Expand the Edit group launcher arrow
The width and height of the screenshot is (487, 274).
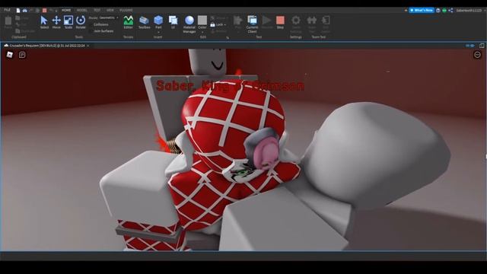pos(228,37)
